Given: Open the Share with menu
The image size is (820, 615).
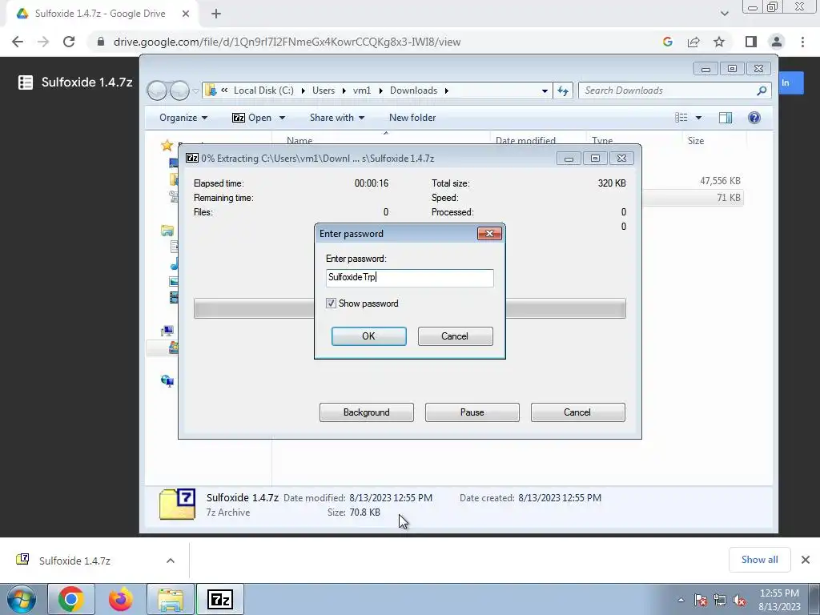Looking at the screenshot, I should tap(337, 118).
